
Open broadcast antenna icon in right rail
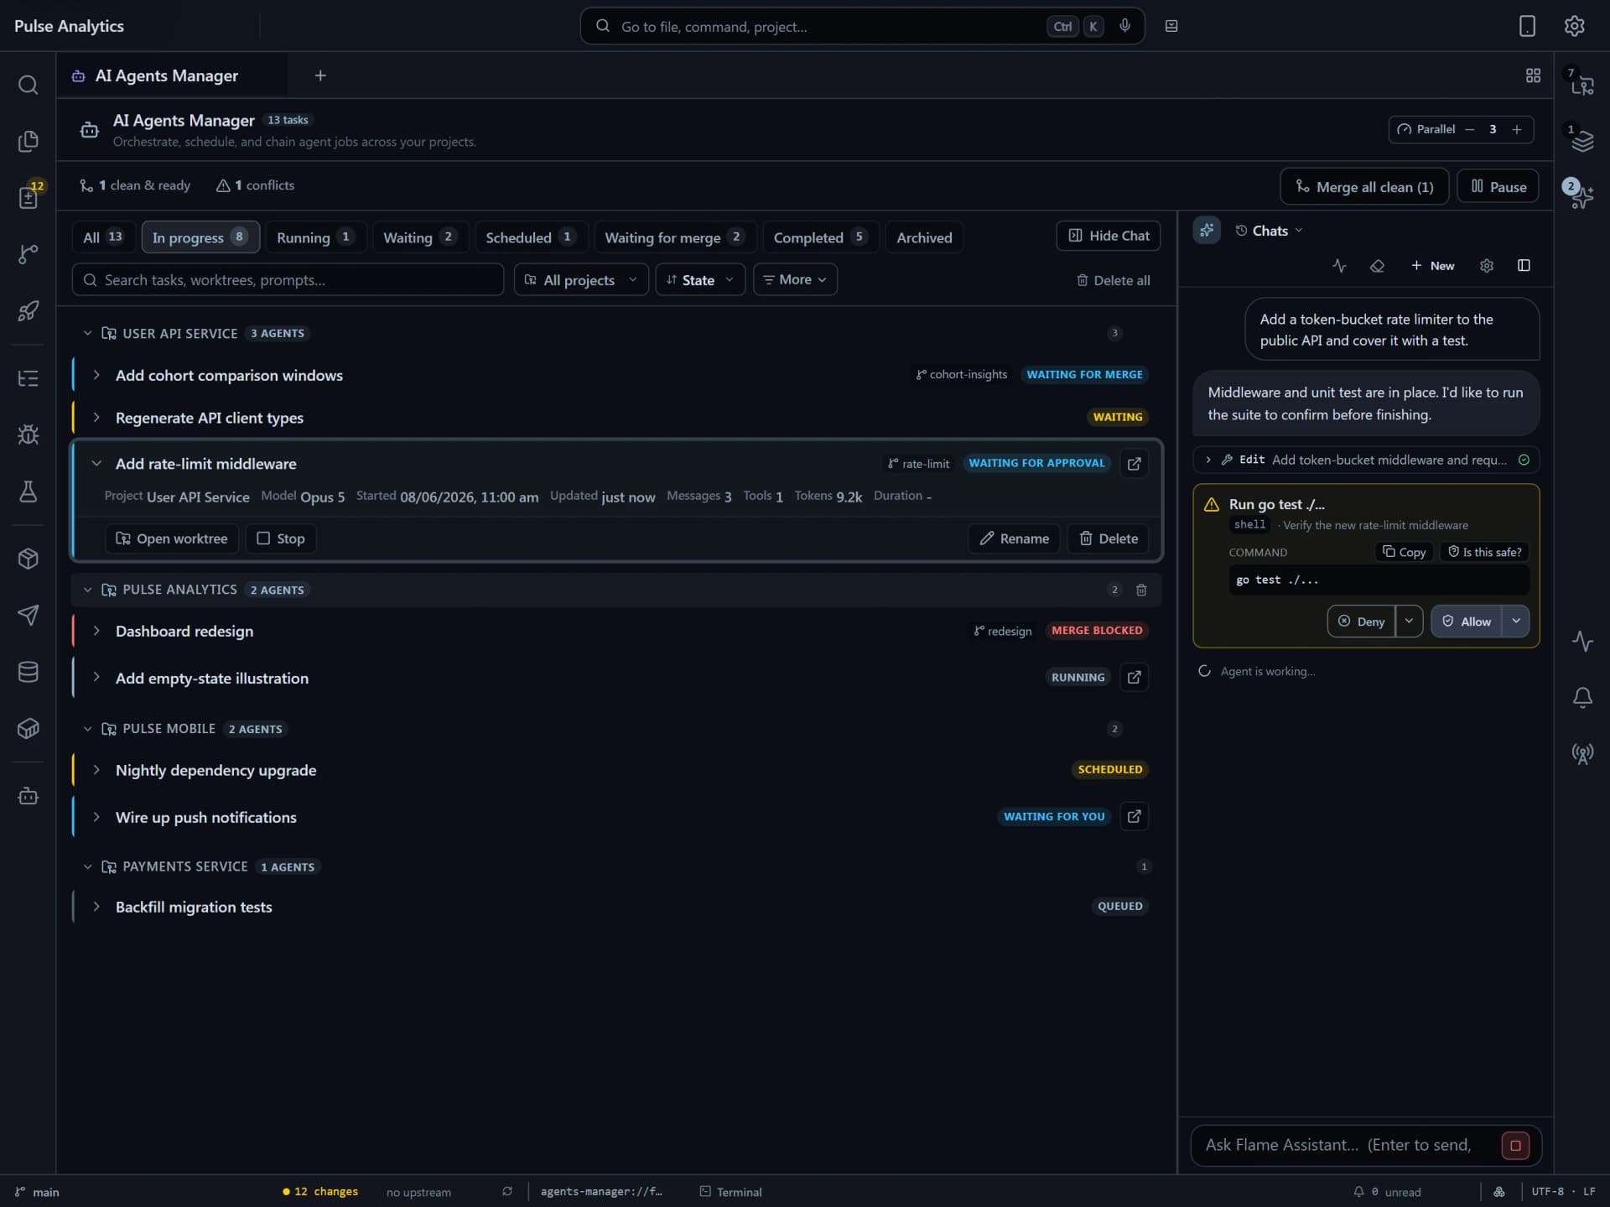pos(1582,753)
